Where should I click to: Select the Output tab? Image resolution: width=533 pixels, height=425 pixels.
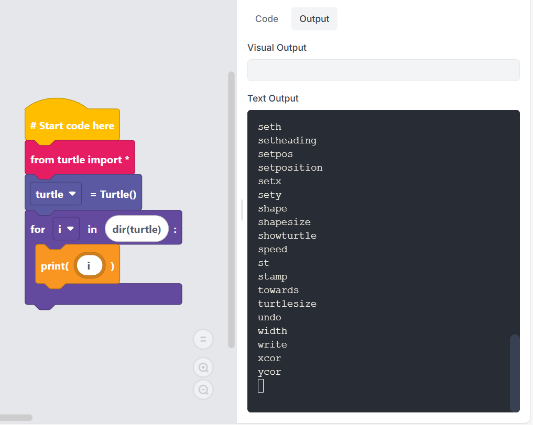pyautogui.click(x=314, y=19)
